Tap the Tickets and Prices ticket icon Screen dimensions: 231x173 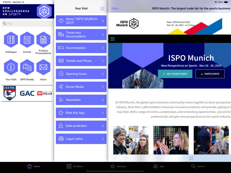61,61
